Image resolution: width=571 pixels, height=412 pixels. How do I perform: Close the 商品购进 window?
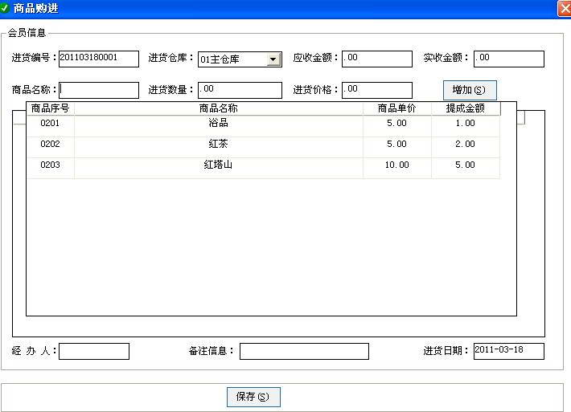point(565,8)
